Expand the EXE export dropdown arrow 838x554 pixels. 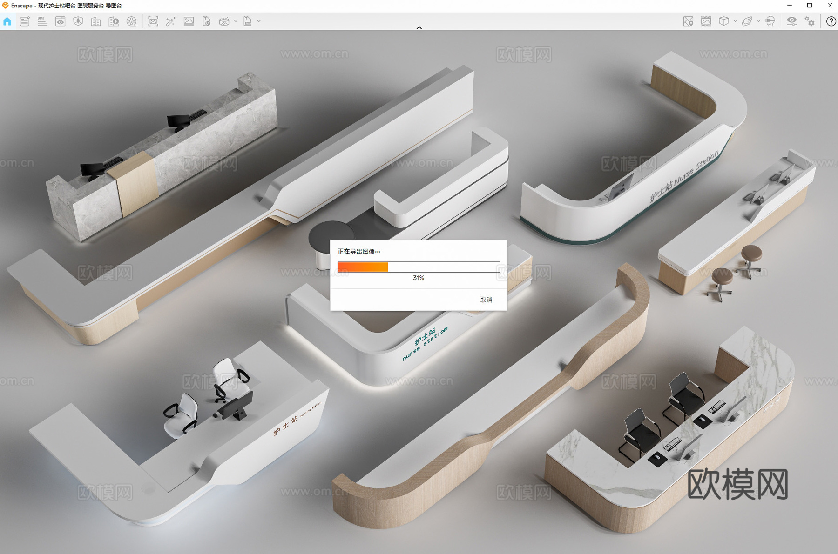click(x=259, y=21)
